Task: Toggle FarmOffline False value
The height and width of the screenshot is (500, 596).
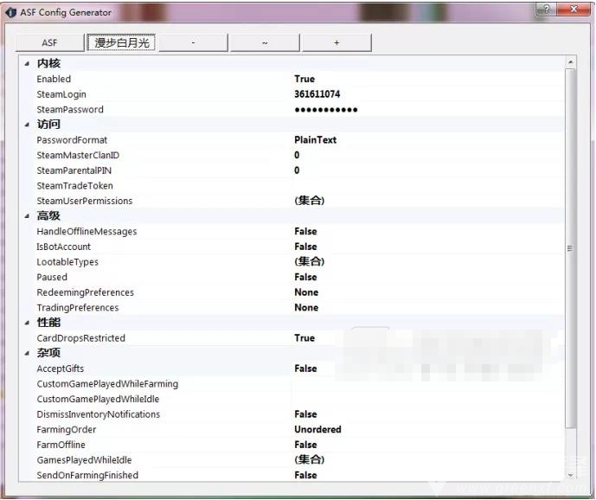Action: 305,445
